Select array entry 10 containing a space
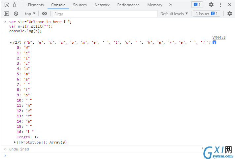The height and width of the screenshot is (159, 235). [x=24, y=100]
